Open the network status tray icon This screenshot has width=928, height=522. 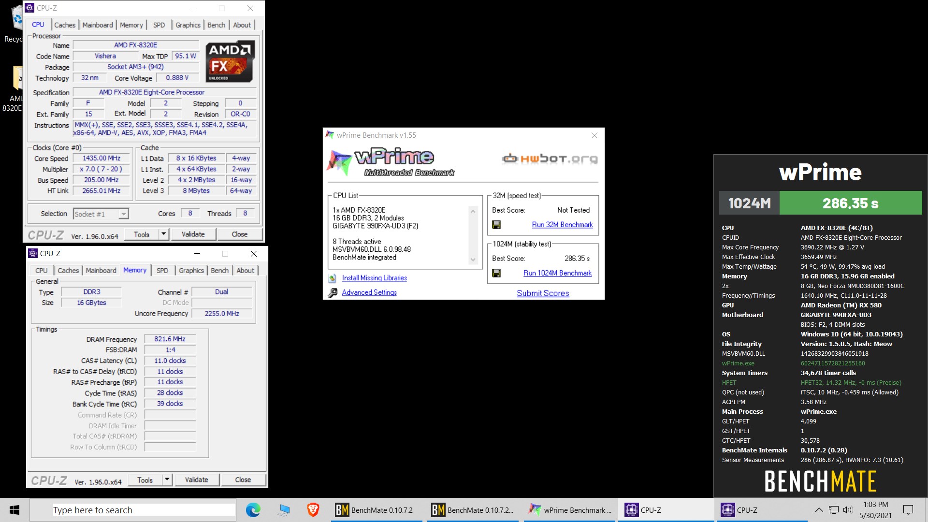(834, 510)
